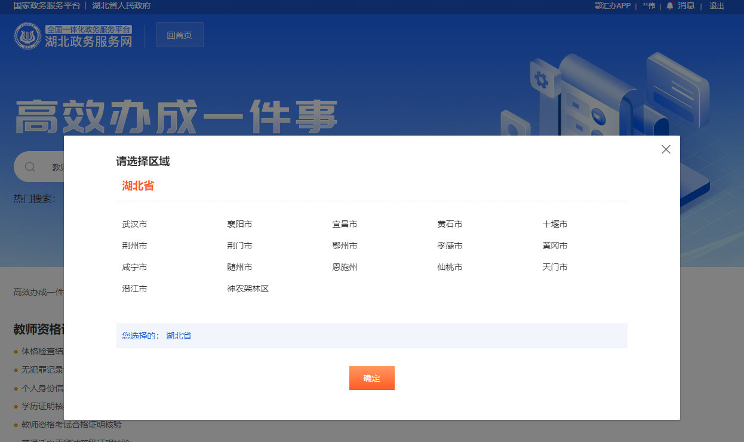This screenshot has height=442, width=744.
Task: Click the Hubei government service logo
Action: (73, 36)
